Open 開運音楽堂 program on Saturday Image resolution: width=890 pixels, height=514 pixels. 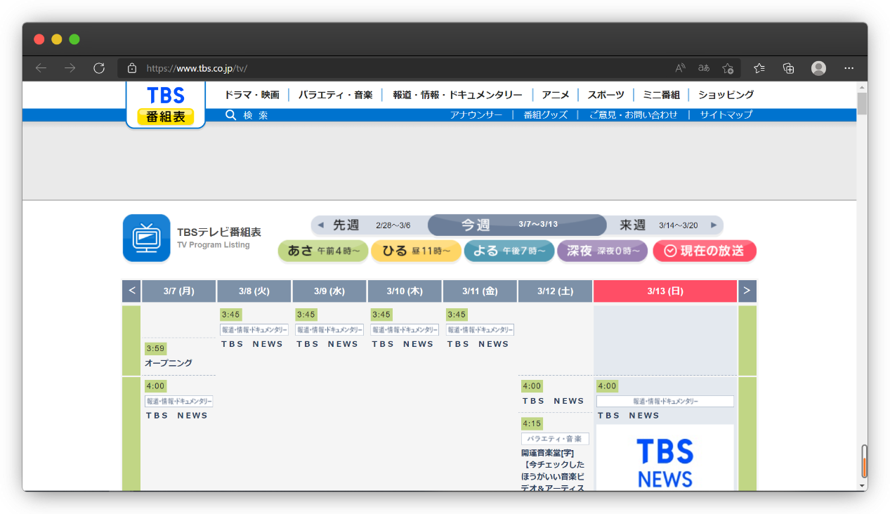(553, 470)
